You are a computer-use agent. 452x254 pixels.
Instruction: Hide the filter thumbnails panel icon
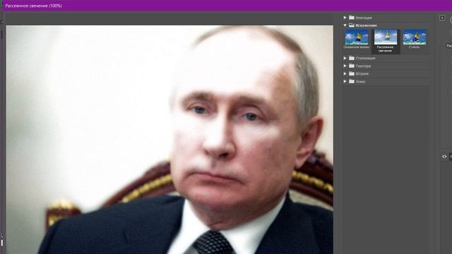[x=442, y=18]
